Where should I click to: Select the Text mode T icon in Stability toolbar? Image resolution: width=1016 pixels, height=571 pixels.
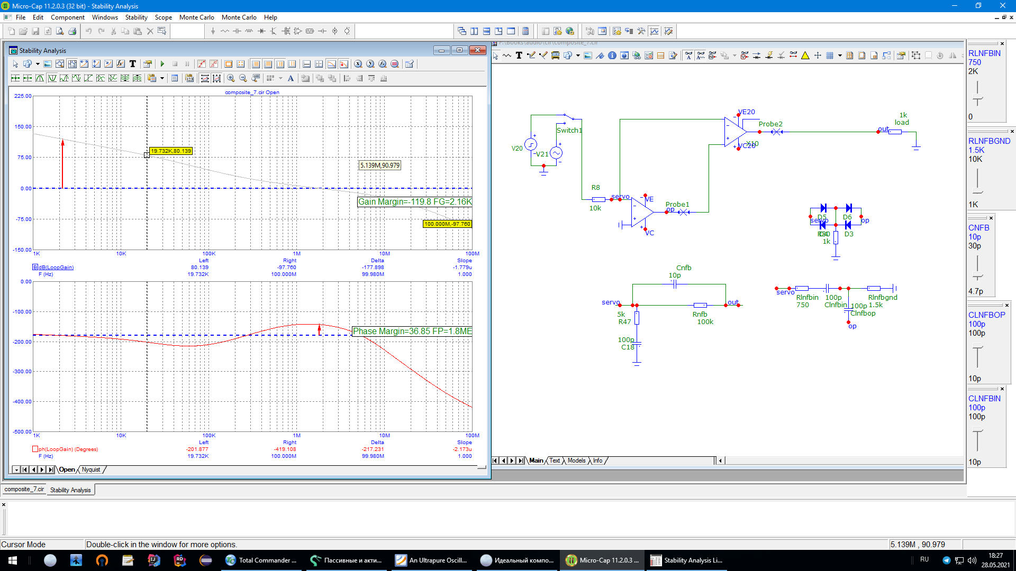point(133,64)
